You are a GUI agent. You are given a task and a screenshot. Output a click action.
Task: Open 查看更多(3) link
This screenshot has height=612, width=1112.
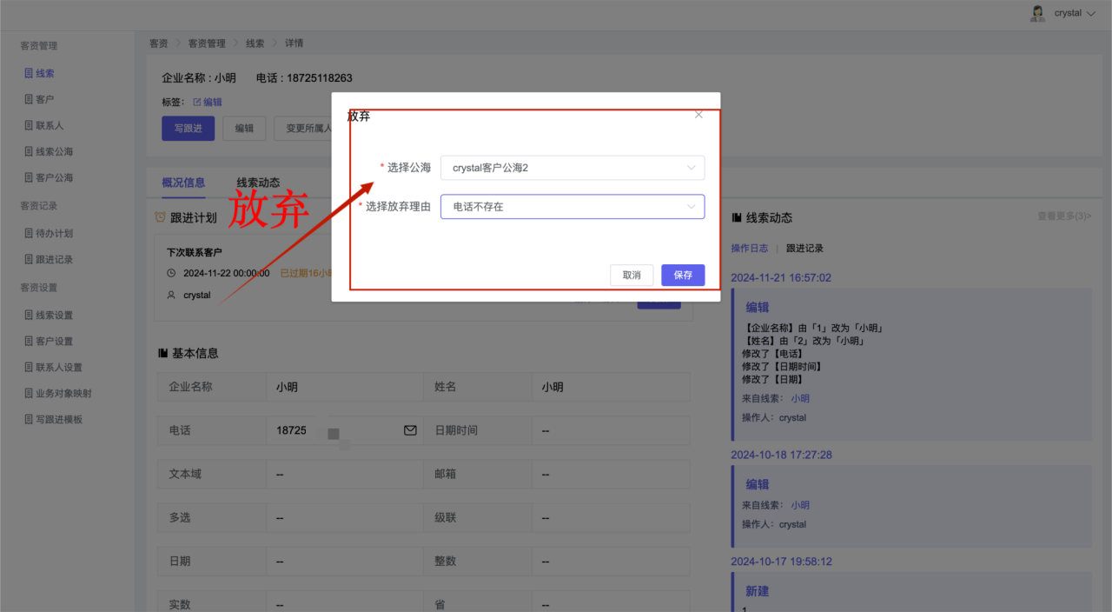pyautogui.click(x=1063, y=216)
